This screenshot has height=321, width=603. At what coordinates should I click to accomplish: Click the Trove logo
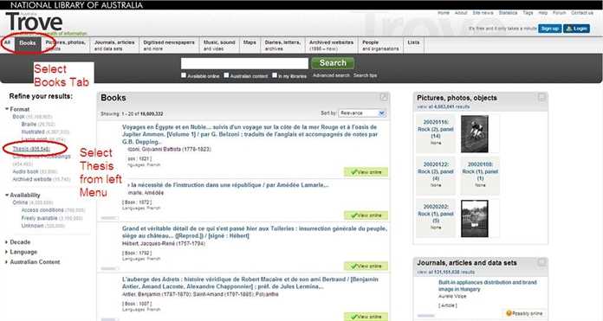click(35, 22)
